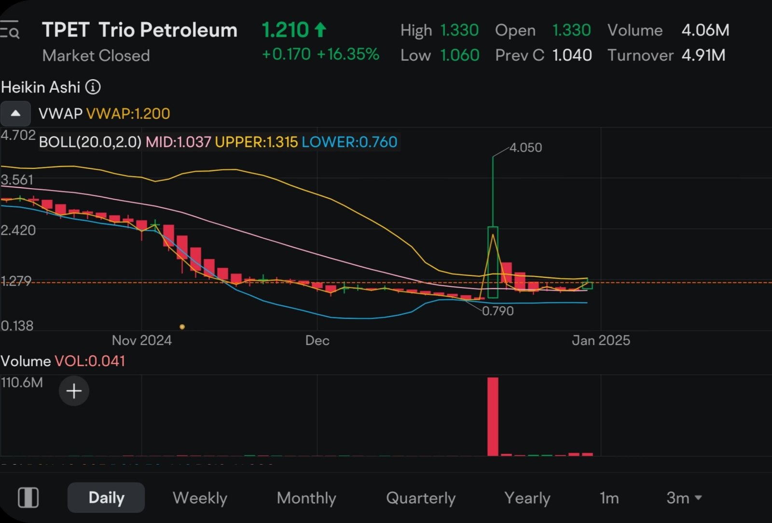Tap the MID:1.037 Bollinger value
This screenshot has width=772, height=523.
tap(179, 142)
